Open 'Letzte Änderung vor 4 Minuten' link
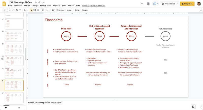Viewport: 203px width, 110px height. [94, 6]
